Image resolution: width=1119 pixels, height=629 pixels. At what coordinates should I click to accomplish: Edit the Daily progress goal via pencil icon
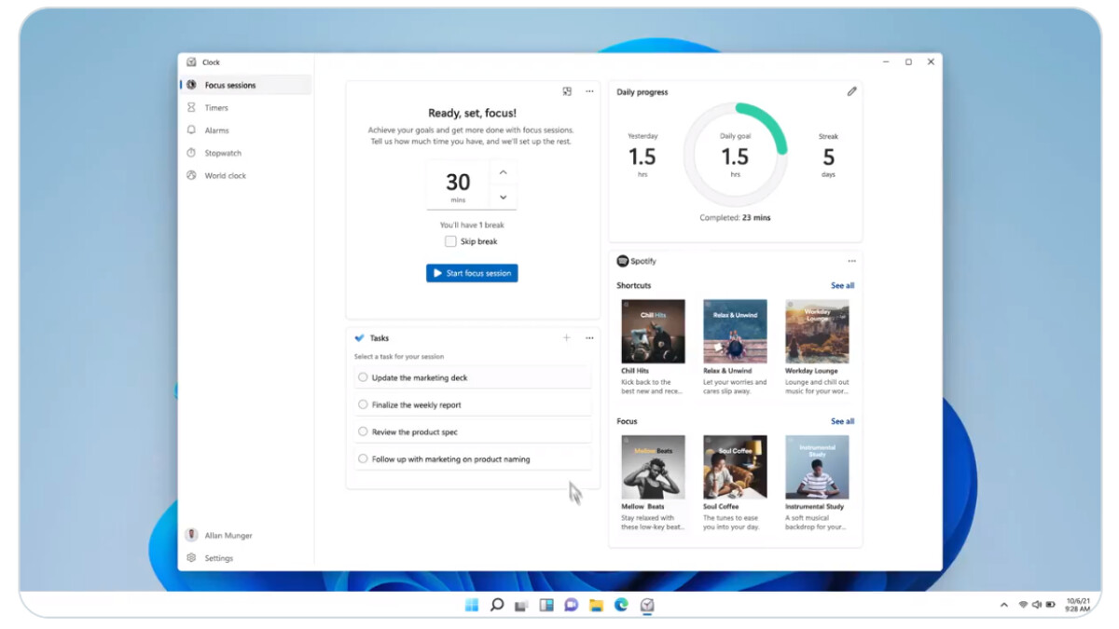click(x=851, y=91)
